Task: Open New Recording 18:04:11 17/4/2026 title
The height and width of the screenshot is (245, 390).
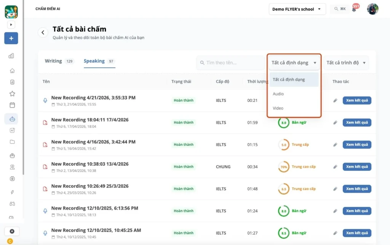Action: click(90, 120)
